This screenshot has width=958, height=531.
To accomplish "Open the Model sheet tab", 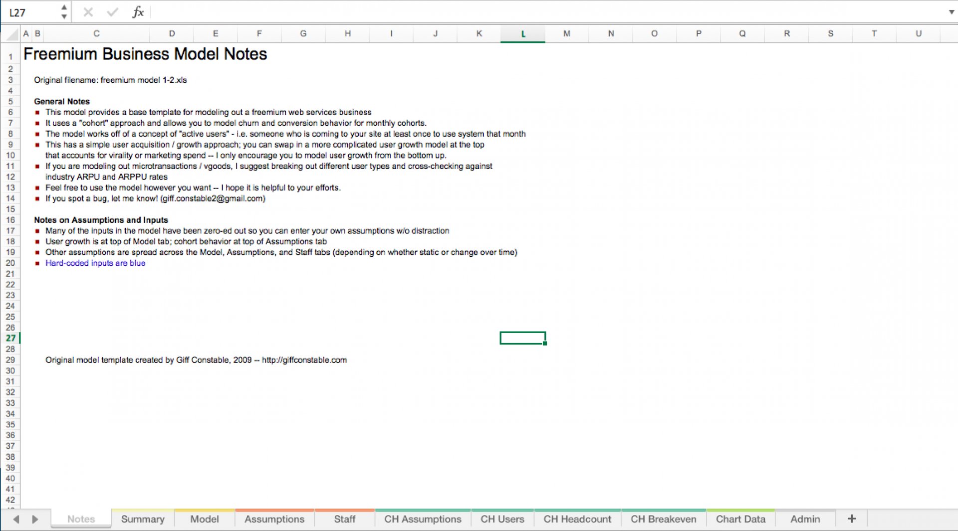I will pos(205,519).
